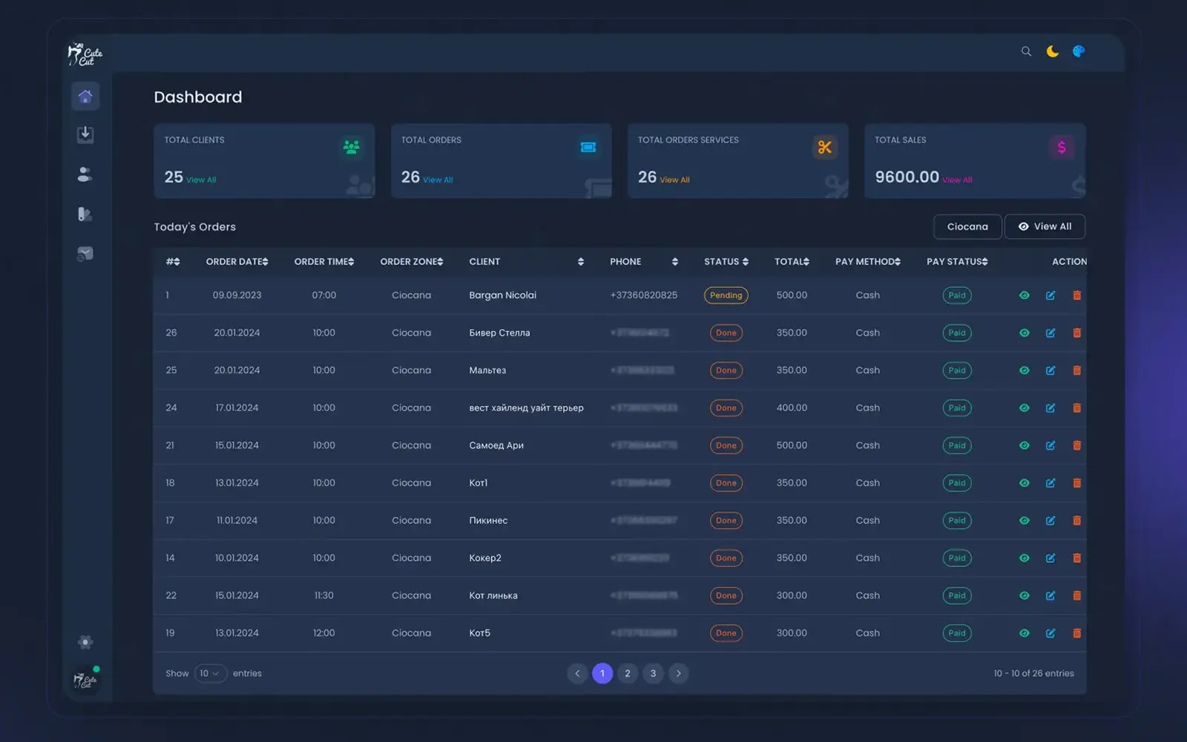Toggle dark mode with the moon icon
1187x742 pixels.
[1053, 51]
